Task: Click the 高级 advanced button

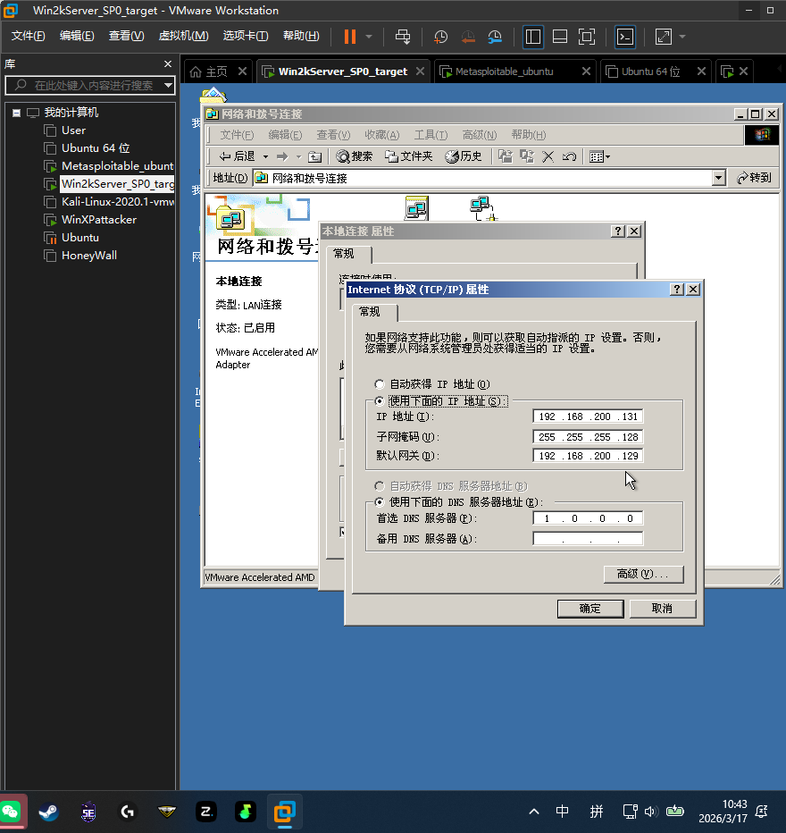Action: [x=643, y=574]
